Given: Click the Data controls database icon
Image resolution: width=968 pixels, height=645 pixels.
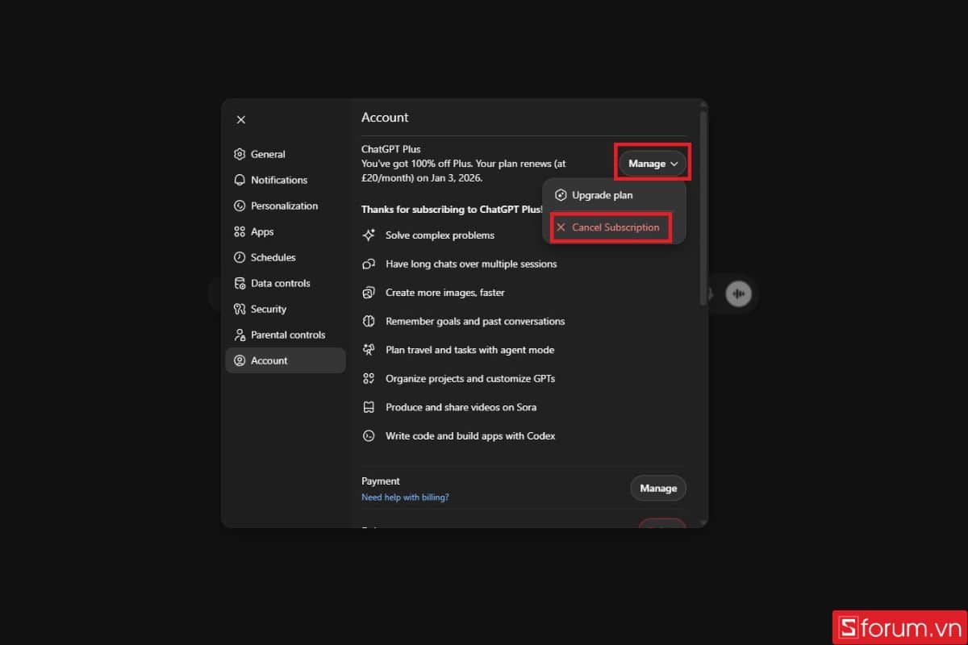Looking at the screenshot, I should (x=240, y=283).
